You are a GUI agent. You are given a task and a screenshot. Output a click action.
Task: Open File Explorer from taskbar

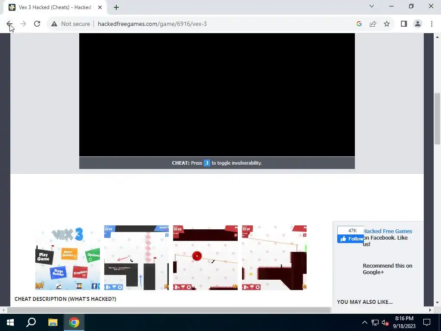pyautogui.click(x=53, y=322)
